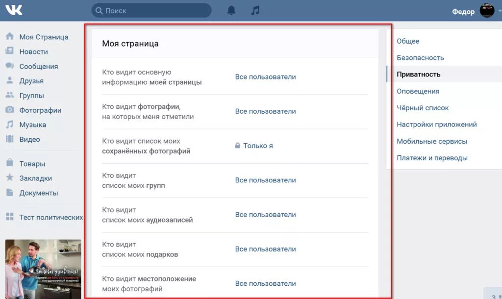Open Федор account name menu
The width and height of the screenshot is (502, 299).
click(x=463, y=12)
